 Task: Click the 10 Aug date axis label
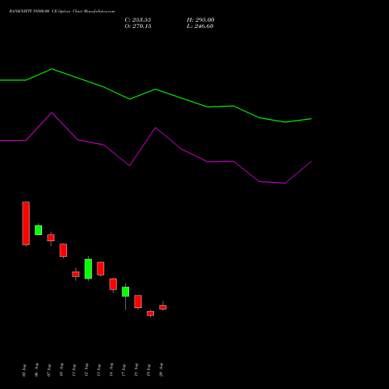tap(61, 370)
